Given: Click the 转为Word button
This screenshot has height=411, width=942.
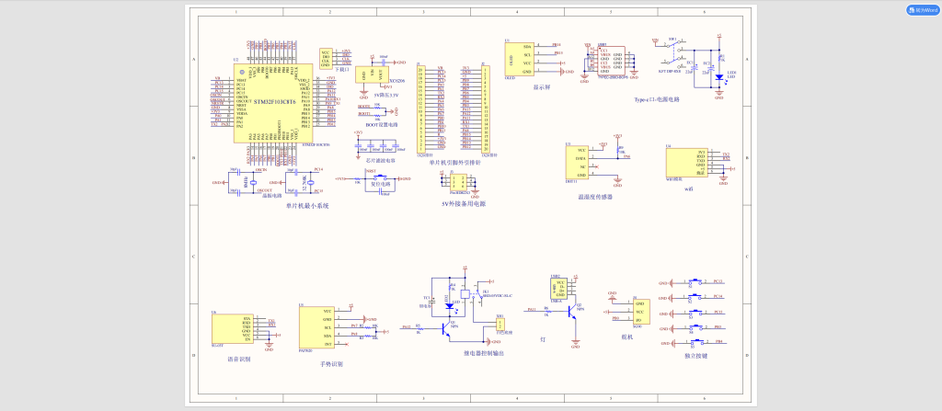Looking at the screenshot, I should pos(921,10).
